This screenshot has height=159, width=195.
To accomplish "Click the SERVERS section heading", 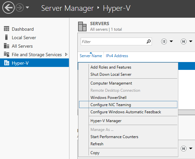I will (x=100, y=24).
